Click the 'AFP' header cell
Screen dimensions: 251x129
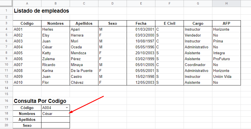tap(226, 23)
